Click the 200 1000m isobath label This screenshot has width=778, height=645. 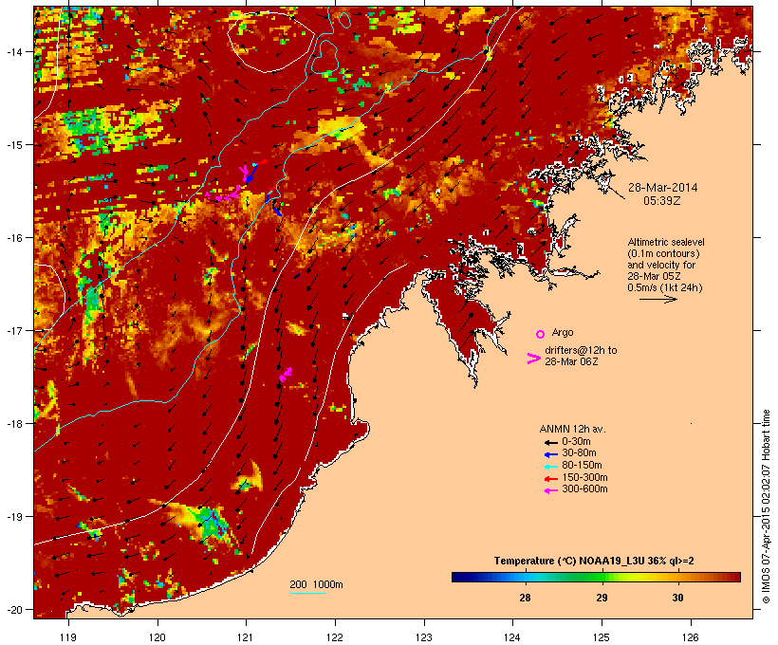click(316, 584)
